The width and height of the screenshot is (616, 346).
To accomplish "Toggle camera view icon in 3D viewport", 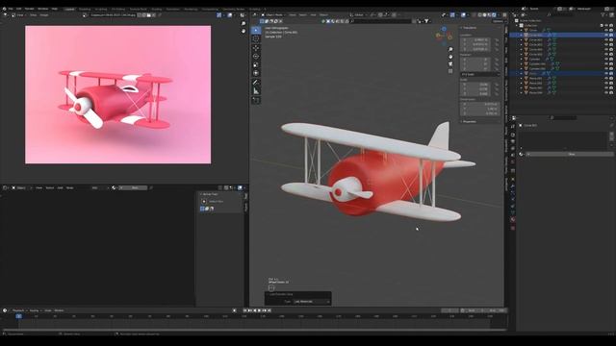I will 450,63.
